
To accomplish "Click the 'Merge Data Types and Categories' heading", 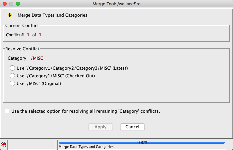I will pos(52,15).
